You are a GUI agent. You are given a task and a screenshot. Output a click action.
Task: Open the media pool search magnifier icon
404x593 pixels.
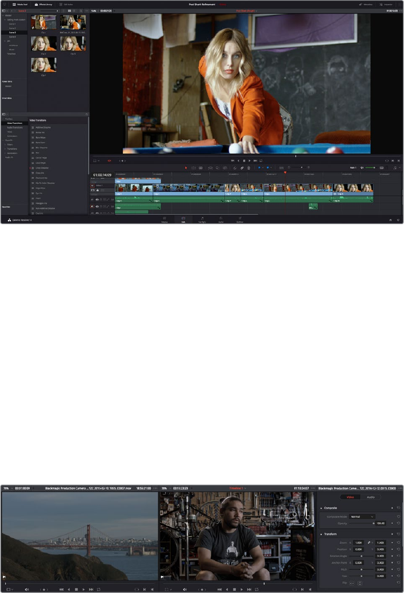click(x=81, y=11)
